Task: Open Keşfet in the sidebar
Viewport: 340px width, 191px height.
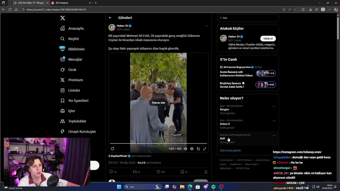Action: [x=70, y=39]
